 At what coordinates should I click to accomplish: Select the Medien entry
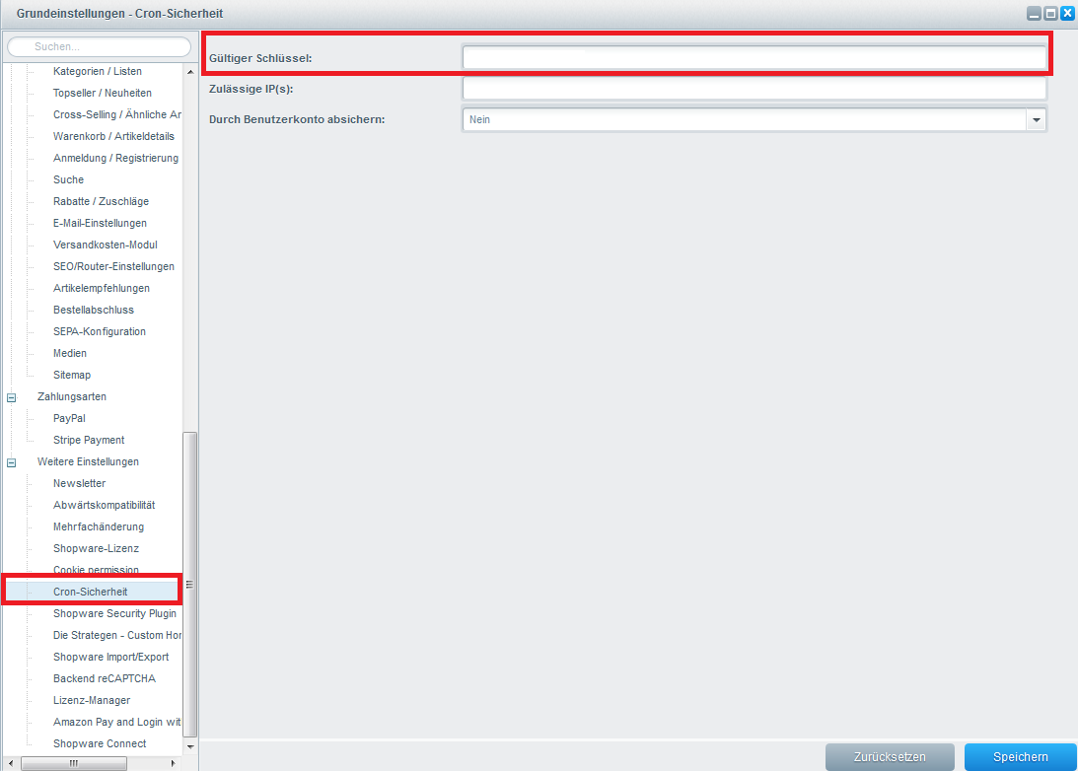tap(69, 353)
